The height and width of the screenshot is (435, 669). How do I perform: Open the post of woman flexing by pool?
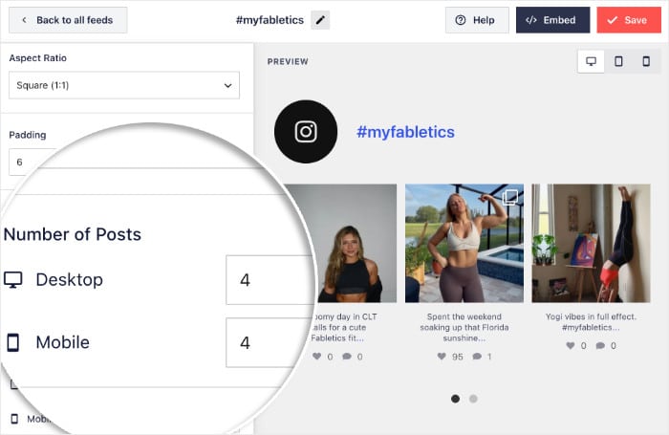click(x=464, y=244)
